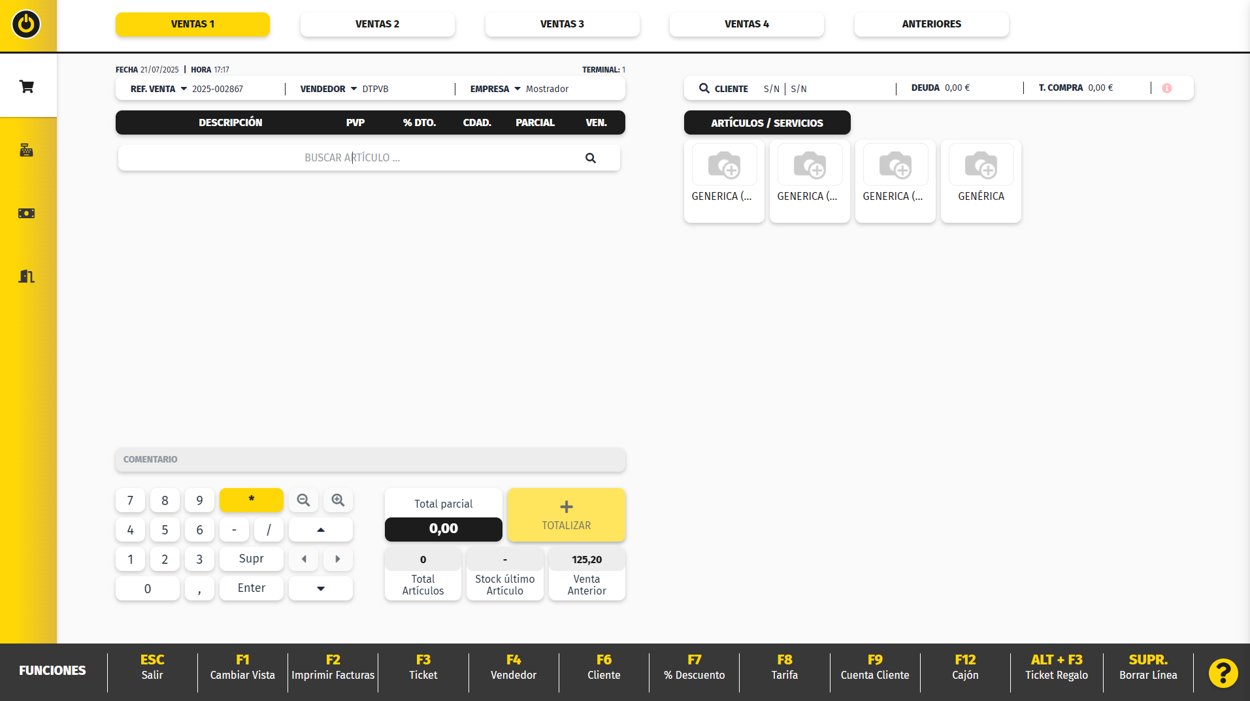Click the exit door icon in sidebar
The image size is (1250, 701).
click(x=27, y=276)
